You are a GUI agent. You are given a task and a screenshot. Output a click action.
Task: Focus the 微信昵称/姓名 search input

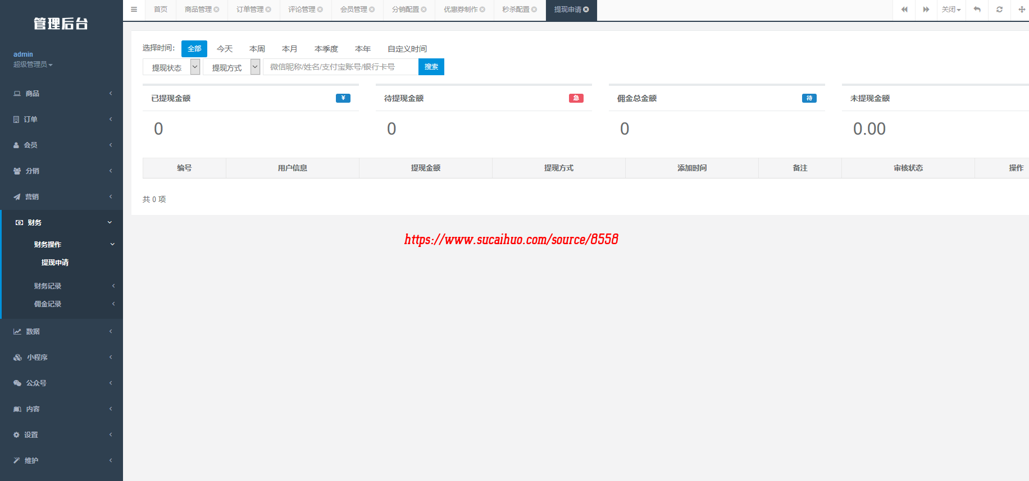tap(341, 67)
